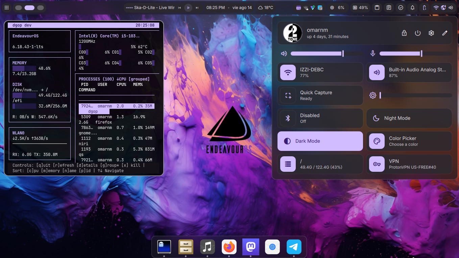Adjust the brightness slider
459x258 pixels.
tap(416, 95)
